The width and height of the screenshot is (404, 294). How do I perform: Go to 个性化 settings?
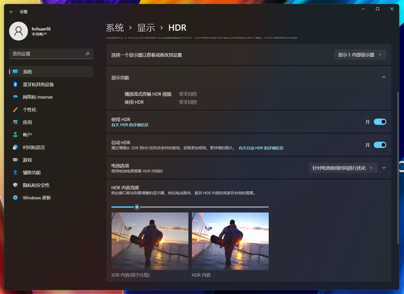[x=30, y=110]
